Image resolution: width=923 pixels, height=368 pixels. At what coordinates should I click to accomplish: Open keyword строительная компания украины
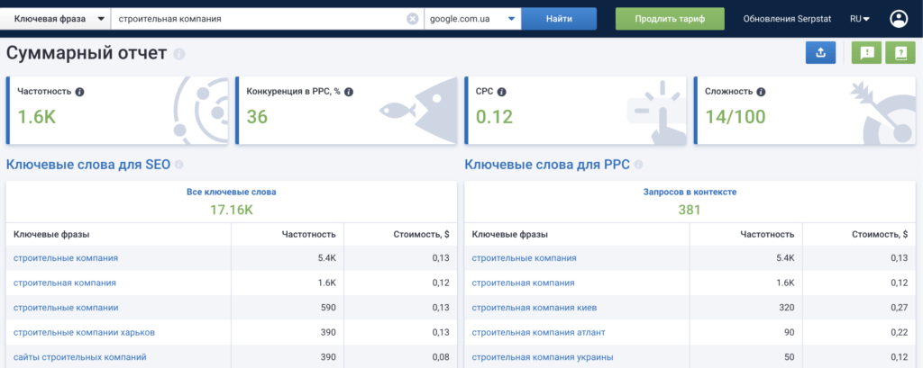coord(543,357)
